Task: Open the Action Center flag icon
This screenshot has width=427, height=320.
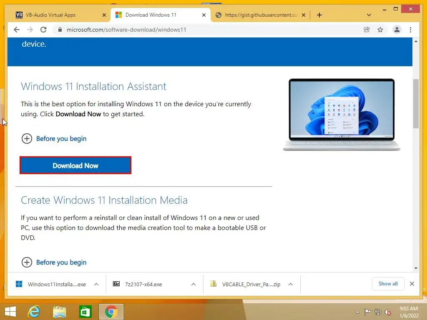Action: pyautogui.click(x=367, y=312)
